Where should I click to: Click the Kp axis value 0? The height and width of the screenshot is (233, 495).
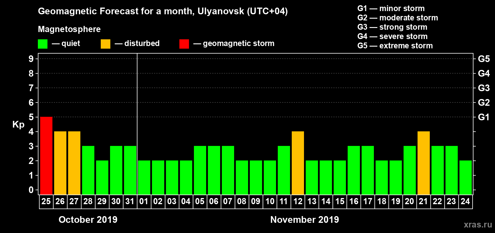coord(31,190)
